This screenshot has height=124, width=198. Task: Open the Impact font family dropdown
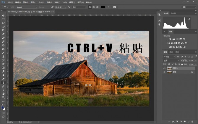tap(36, 7)
